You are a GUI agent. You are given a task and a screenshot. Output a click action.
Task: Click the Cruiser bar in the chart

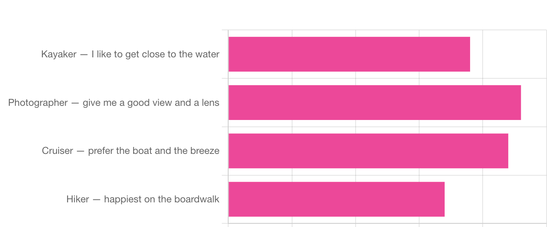[368, 151]
